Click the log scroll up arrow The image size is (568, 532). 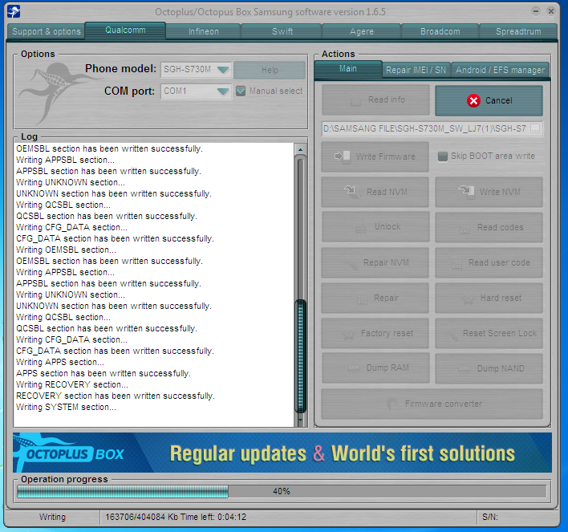pyautogui.click(x=300, y=149)
